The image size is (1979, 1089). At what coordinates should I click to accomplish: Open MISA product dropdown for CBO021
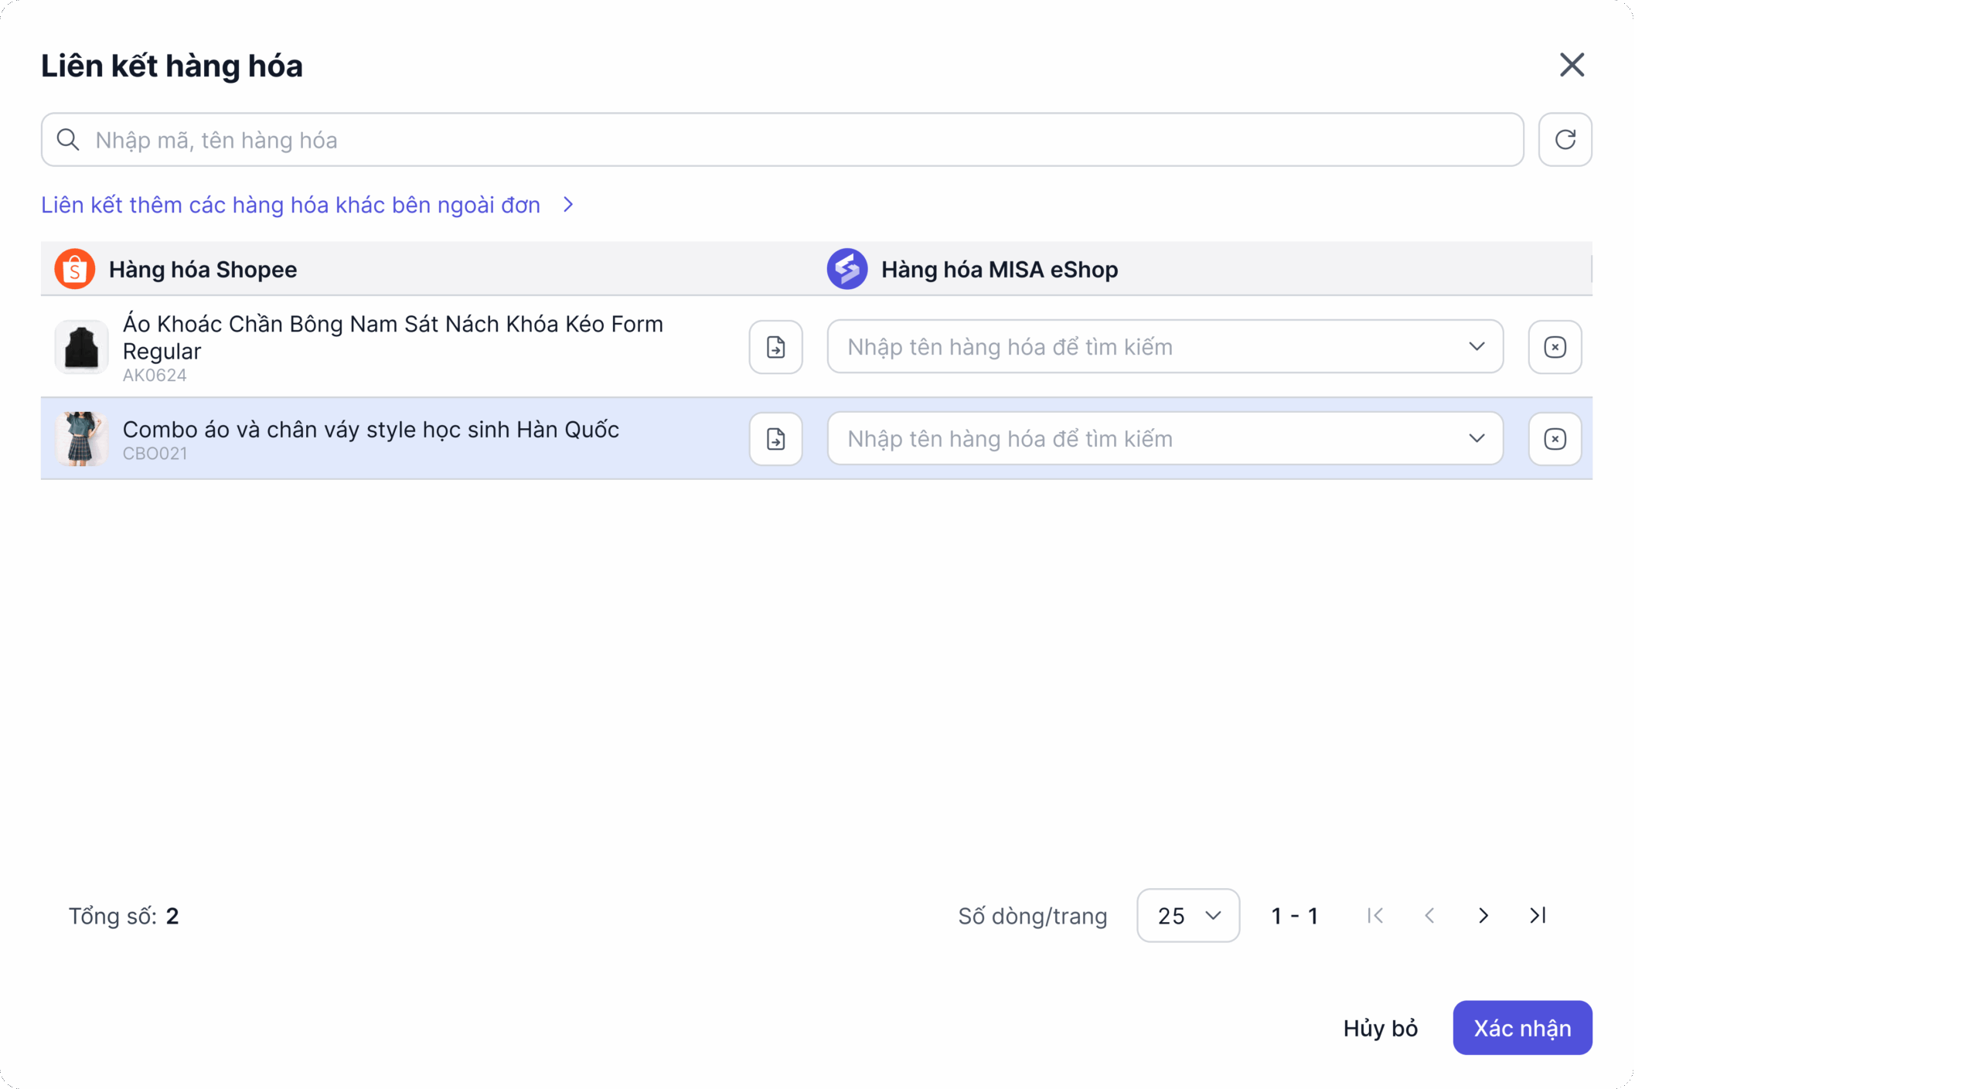[x=1165, y=439]
